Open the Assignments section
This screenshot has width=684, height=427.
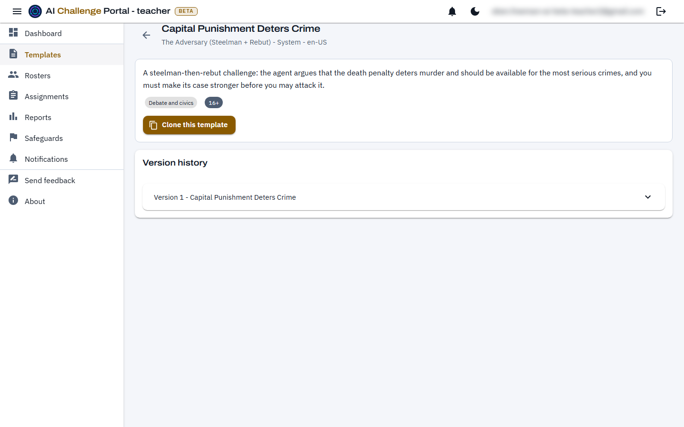[x=62, y=96]
